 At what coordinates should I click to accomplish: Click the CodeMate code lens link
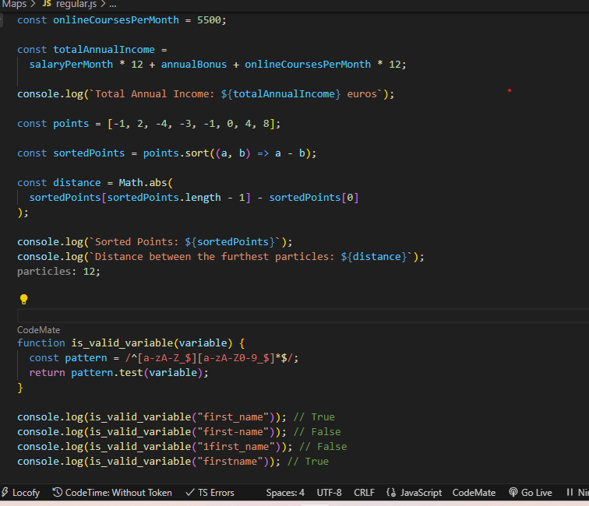pos(39,330)
